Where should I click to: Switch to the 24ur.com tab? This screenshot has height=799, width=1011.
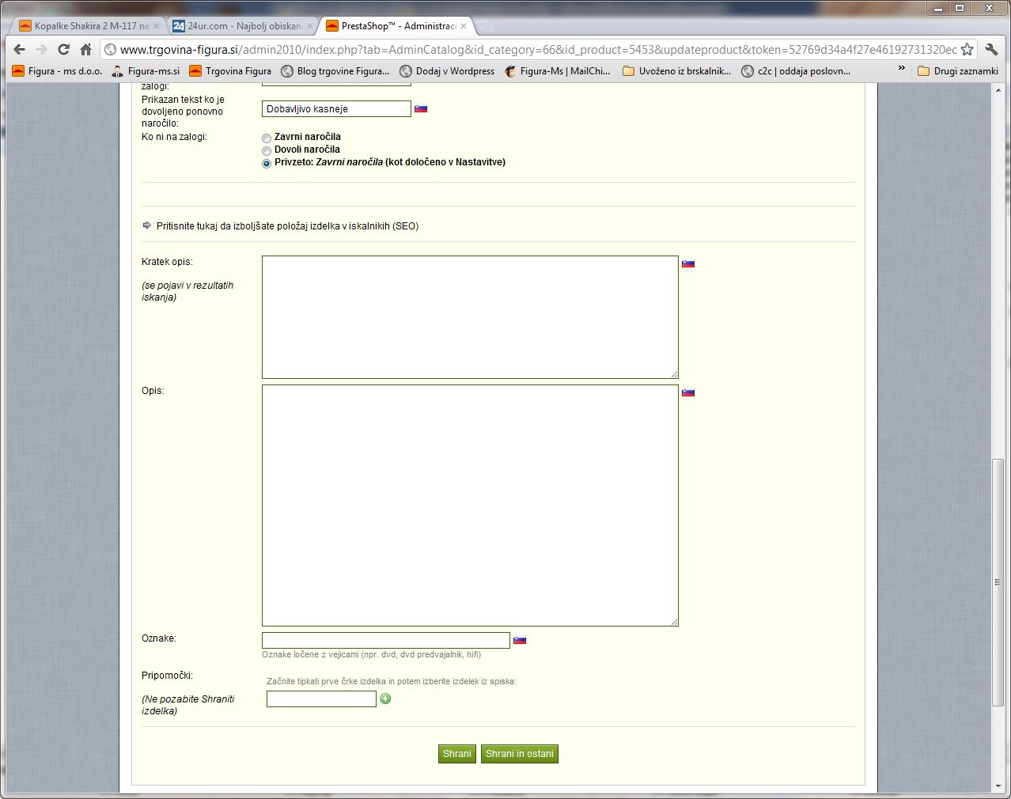pos(240,26)
